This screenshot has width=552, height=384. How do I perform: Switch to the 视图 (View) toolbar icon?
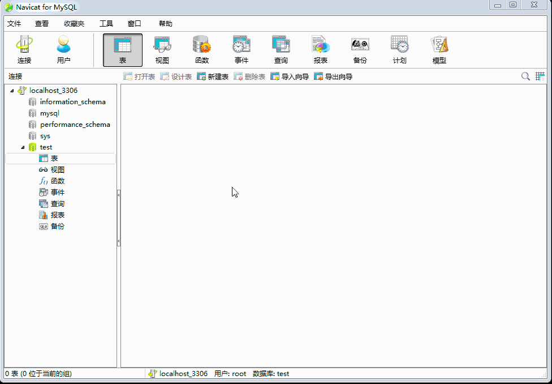[162, 50]
